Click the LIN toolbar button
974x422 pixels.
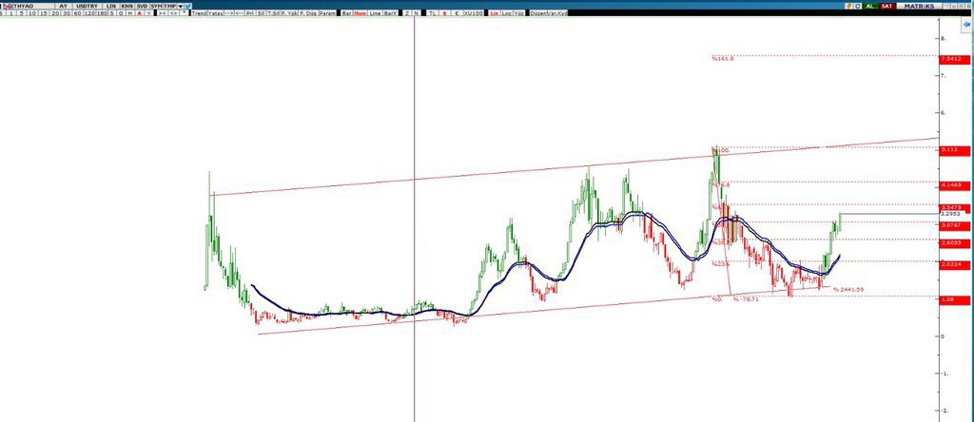(x=110, y=6)
